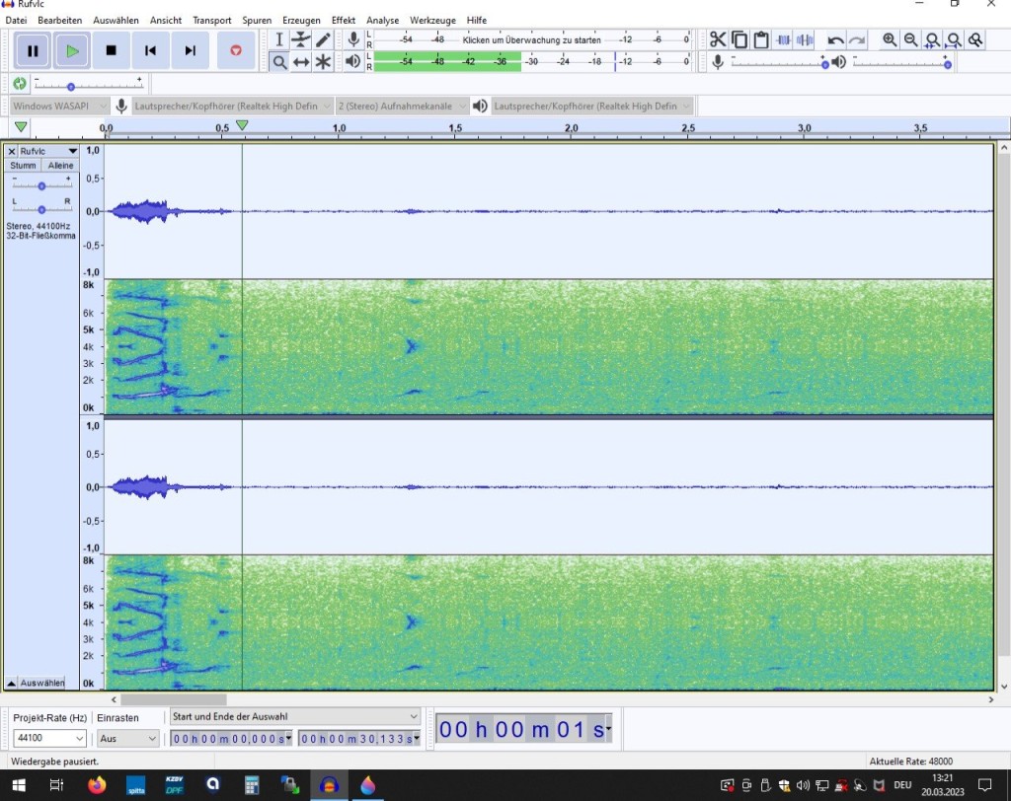Choose the Time Shift tool
1011x801 pixels.
(x=301, y=62)
